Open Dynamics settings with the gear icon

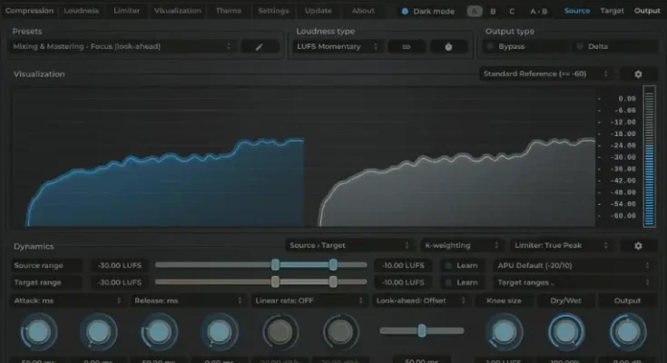pos(638,245)
